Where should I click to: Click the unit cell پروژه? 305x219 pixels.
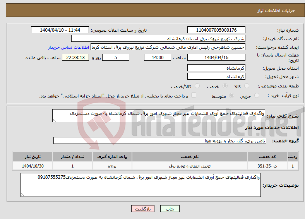(x=112, y=166)
